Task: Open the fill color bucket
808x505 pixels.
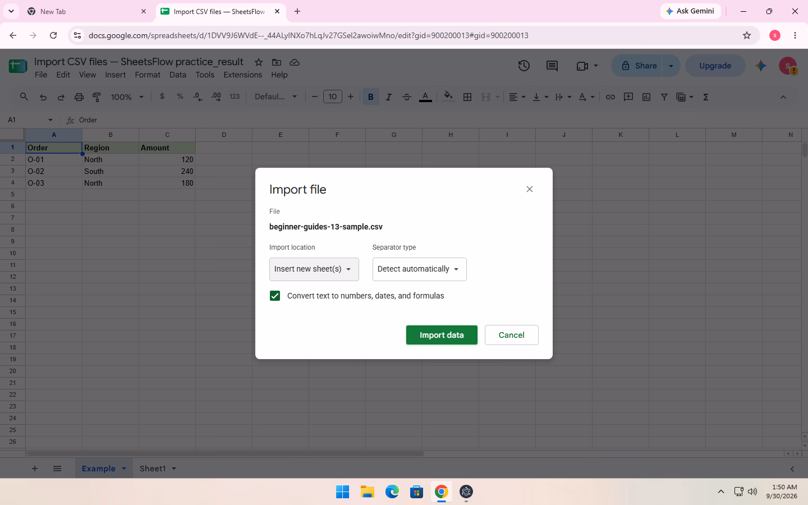Action: tap(448, 97)
